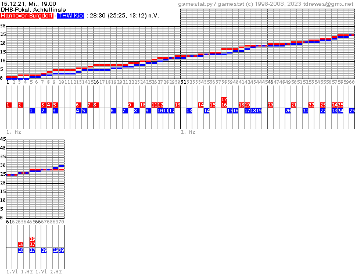Screen dimensions: 355x274
Task: Click blue goal marker 13 in second half
Action: [189, 111]
